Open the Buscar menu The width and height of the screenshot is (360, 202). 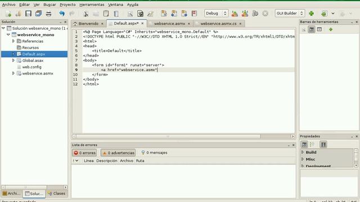pyautogui.click(x=49, y=4)
